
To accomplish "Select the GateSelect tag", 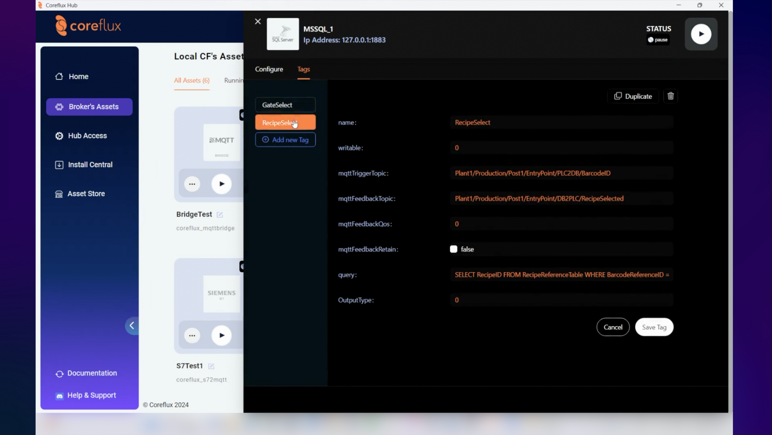I will coord(285,105).
